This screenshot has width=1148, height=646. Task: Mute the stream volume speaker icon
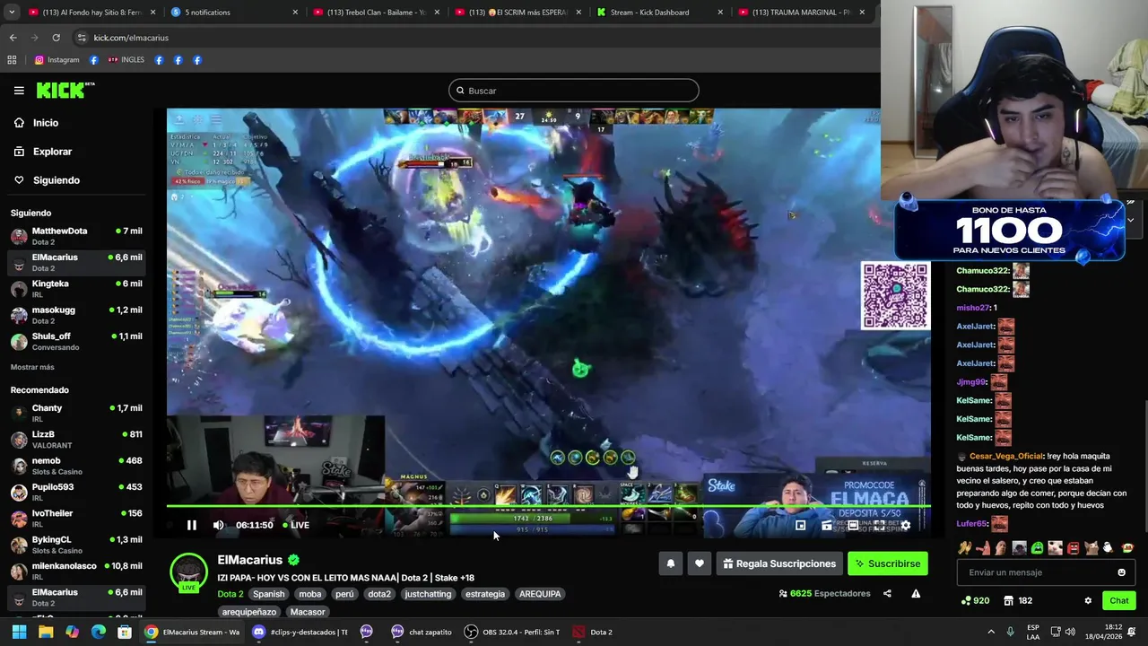218,525
